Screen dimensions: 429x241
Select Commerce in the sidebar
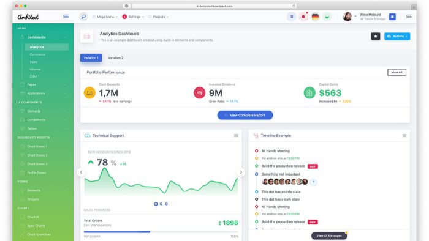tap(37, 54)
